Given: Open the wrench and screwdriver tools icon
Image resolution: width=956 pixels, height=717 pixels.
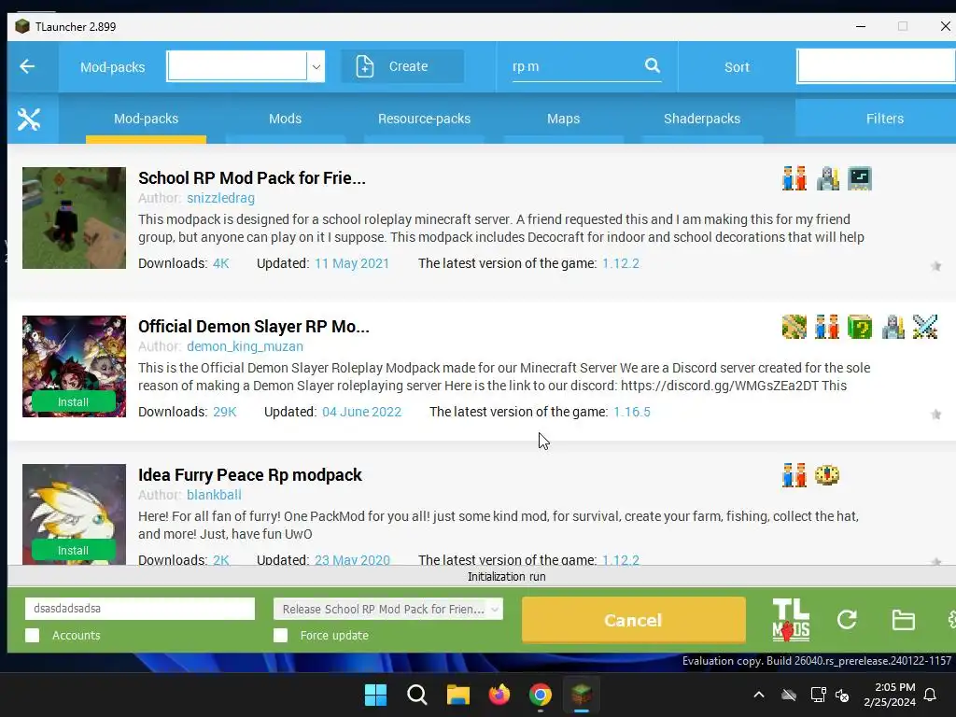Looking at the screenshot, I should pyautogui.click(x=29, y=119).
